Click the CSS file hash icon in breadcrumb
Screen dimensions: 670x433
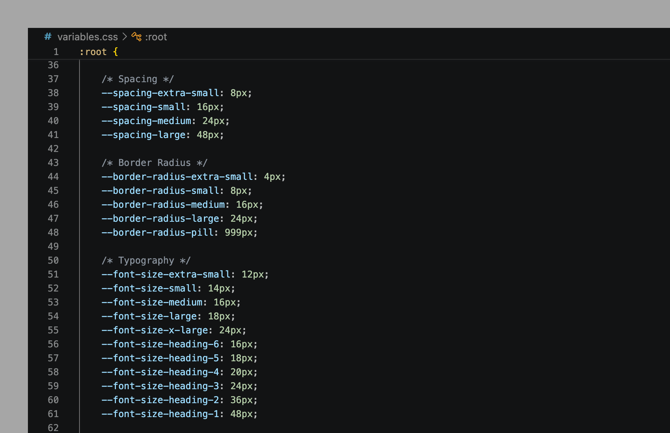[x=48, y=37]
